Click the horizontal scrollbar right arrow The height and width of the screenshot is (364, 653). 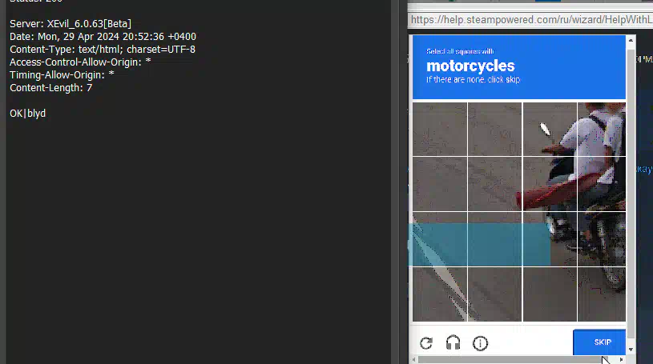pos(621,359)
